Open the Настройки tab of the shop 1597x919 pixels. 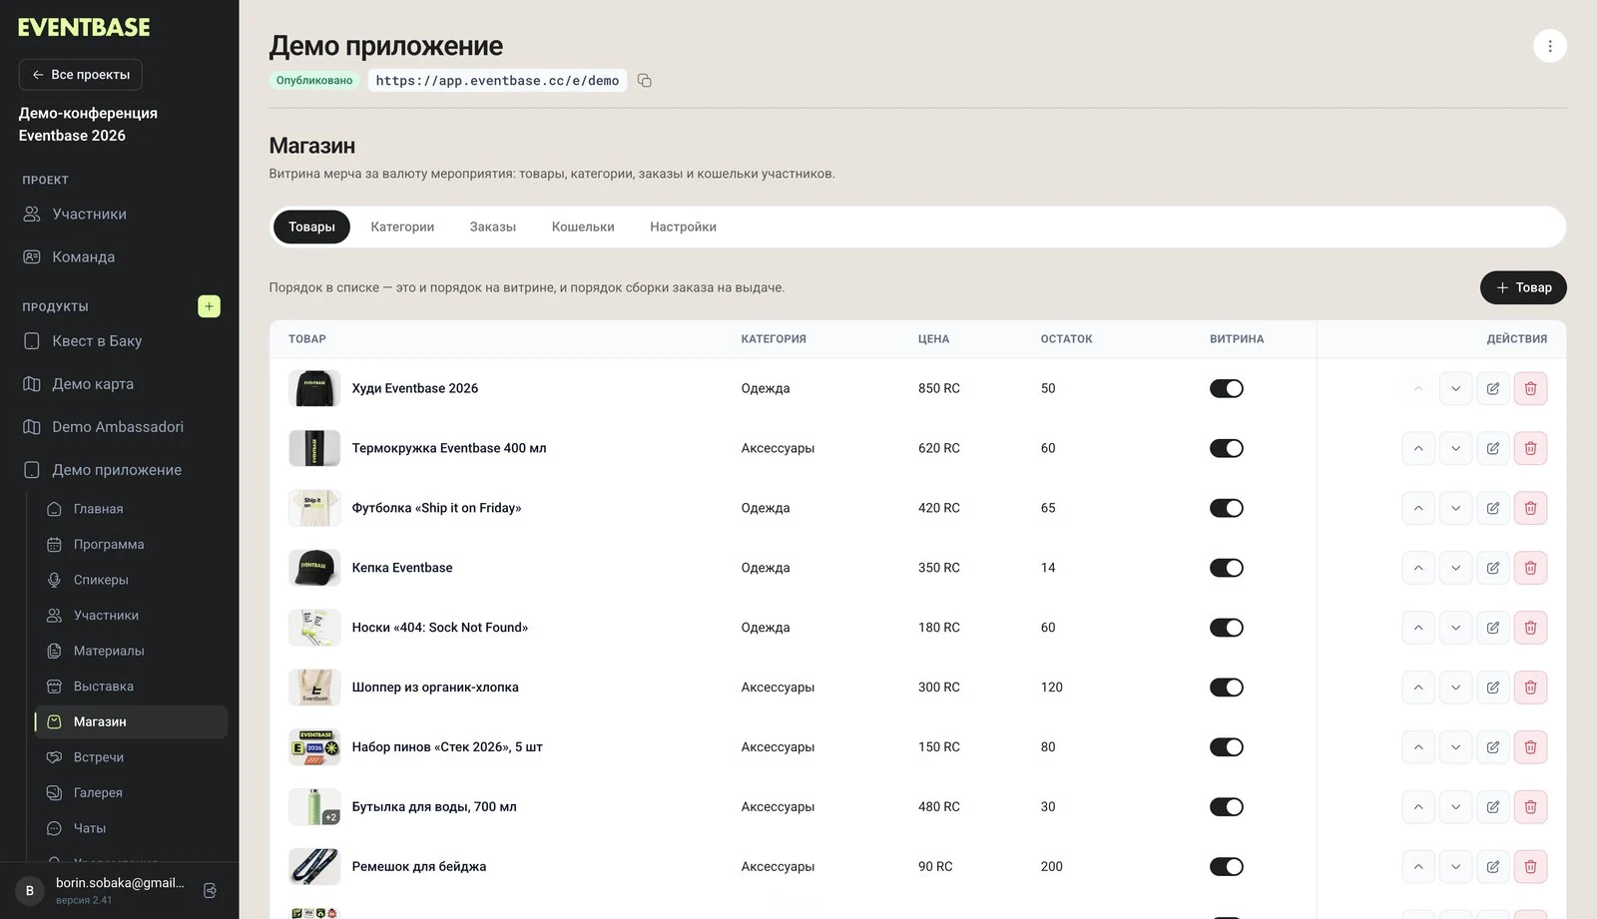click(683, 228)
